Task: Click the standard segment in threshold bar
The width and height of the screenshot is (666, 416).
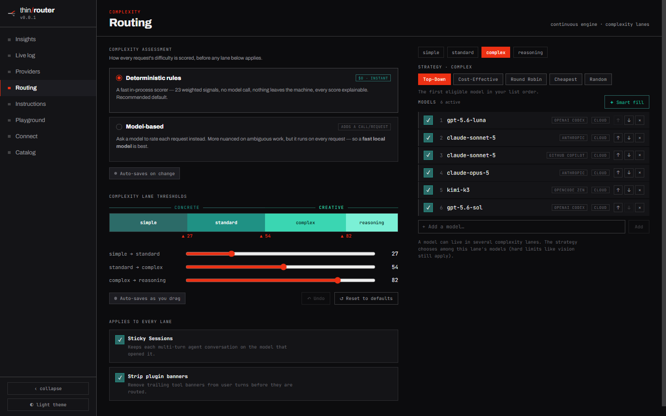Action: (x=226, y=222)
